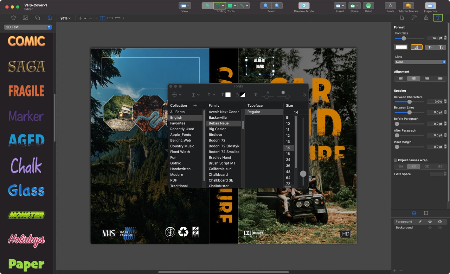Toggle visibility of the Foreground layer
This screenshot has height=274, width=450.
[x=430, y=221]
